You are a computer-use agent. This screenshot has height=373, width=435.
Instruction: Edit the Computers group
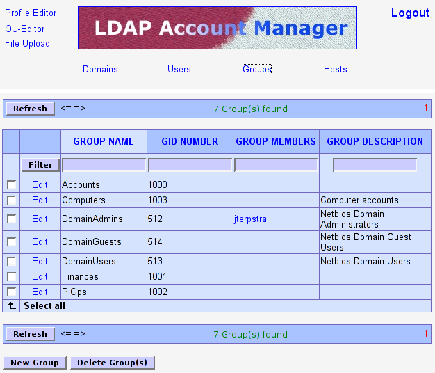click(40, 200)
